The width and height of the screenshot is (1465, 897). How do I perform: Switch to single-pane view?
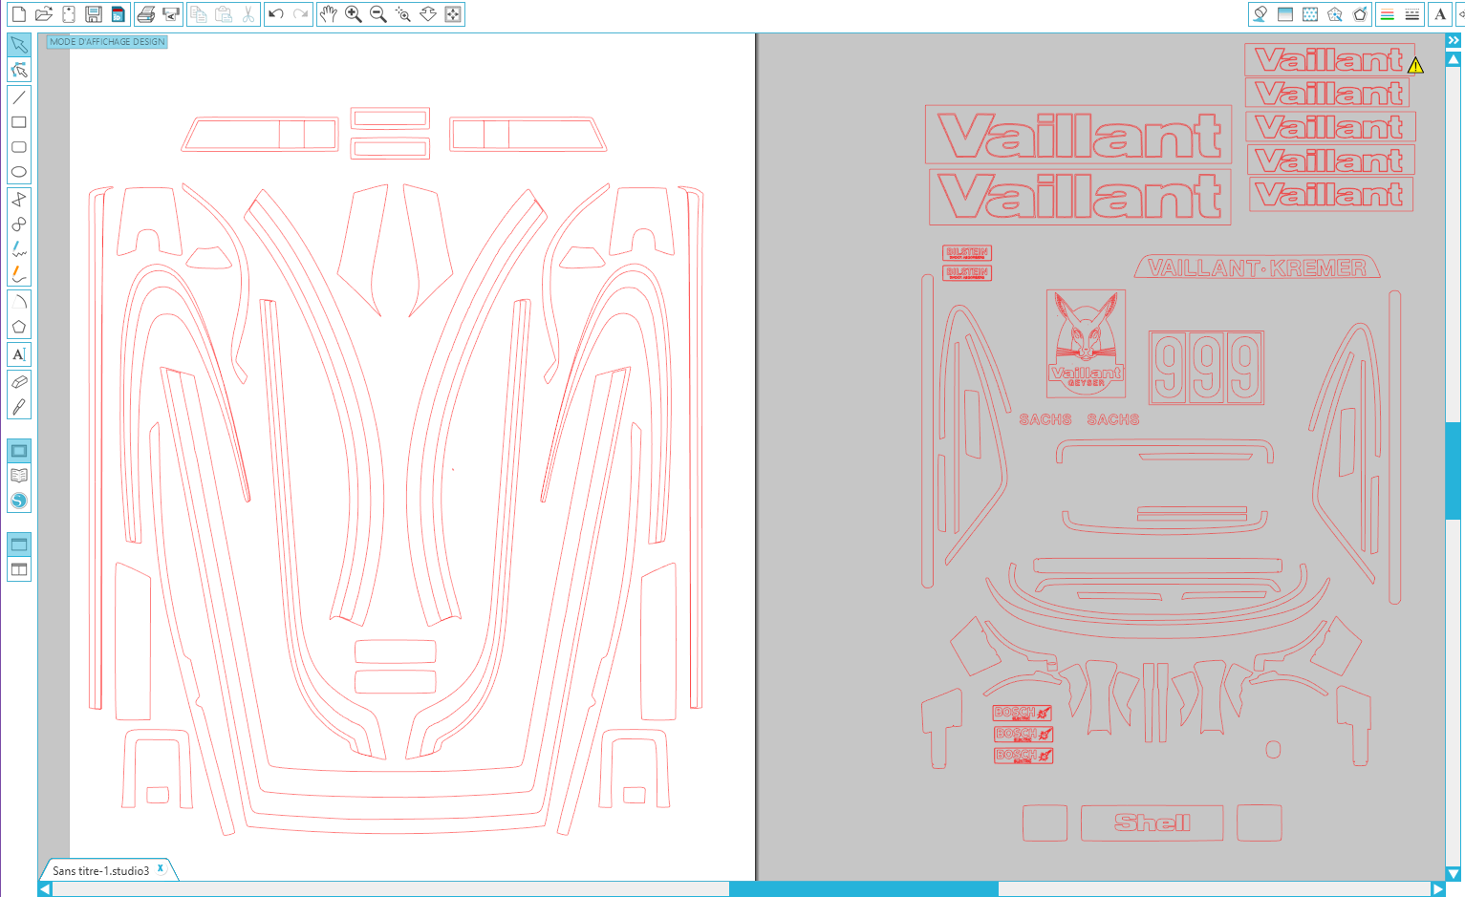pos(19,545)
